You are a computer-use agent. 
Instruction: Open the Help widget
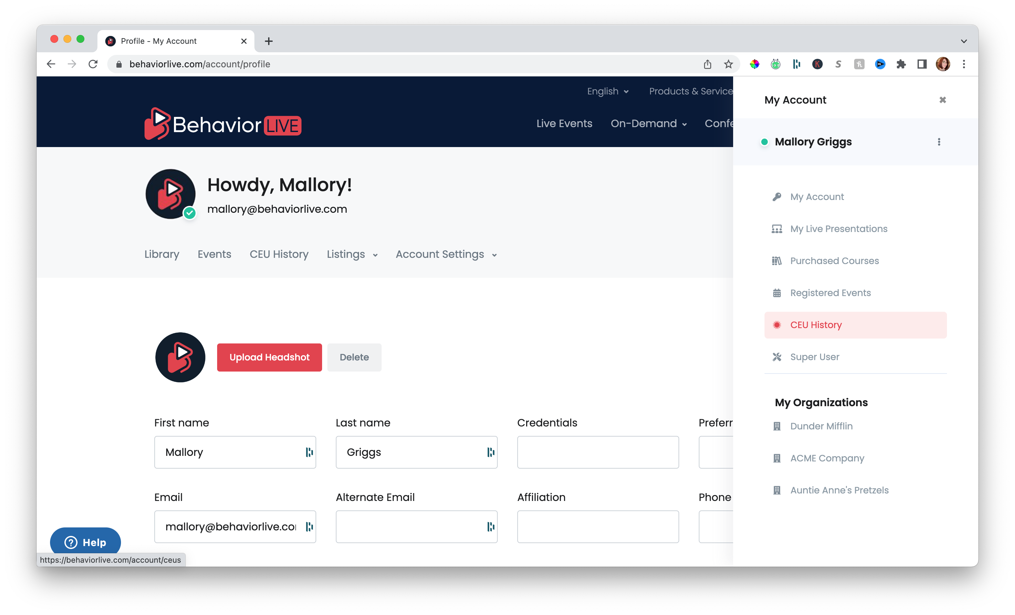tap(85, 542)
